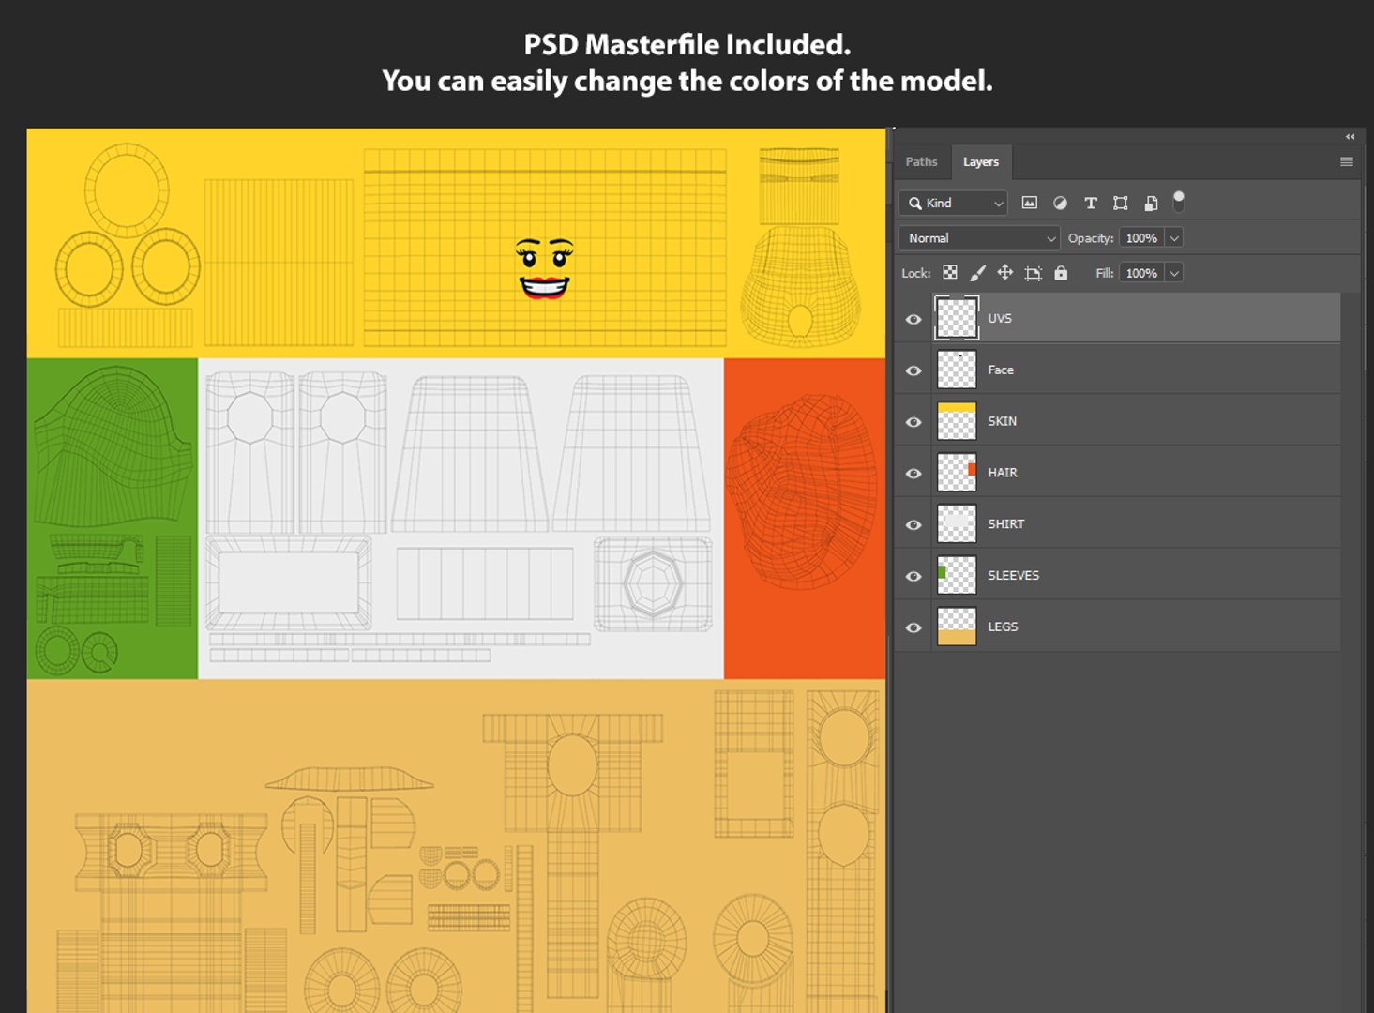The height and width of the screenshot is (1013, 1374).
Task: Hide the SKIN layer
Action: (x=913, y=422)
